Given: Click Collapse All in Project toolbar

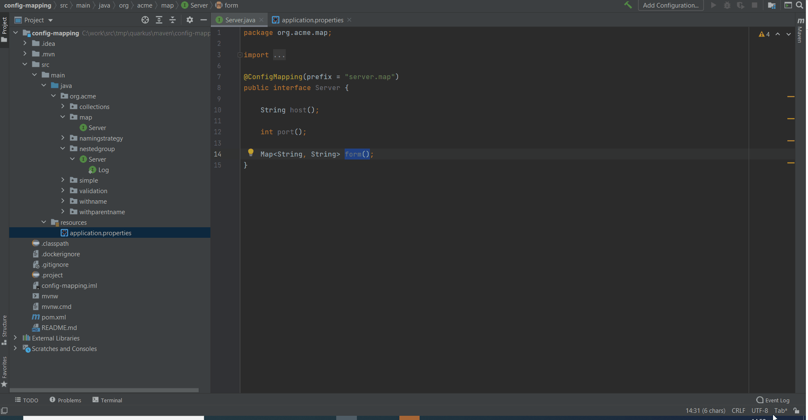Looking at the screenshot, I should click(173, 20).
